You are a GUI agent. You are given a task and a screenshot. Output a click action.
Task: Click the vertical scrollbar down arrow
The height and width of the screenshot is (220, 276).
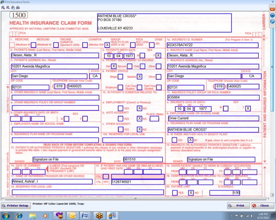pyautogui.click(x=272, y=195)
